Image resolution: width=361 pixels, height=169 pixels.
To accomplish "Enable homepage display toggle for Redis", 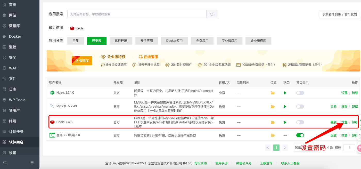I will (300, 122).
